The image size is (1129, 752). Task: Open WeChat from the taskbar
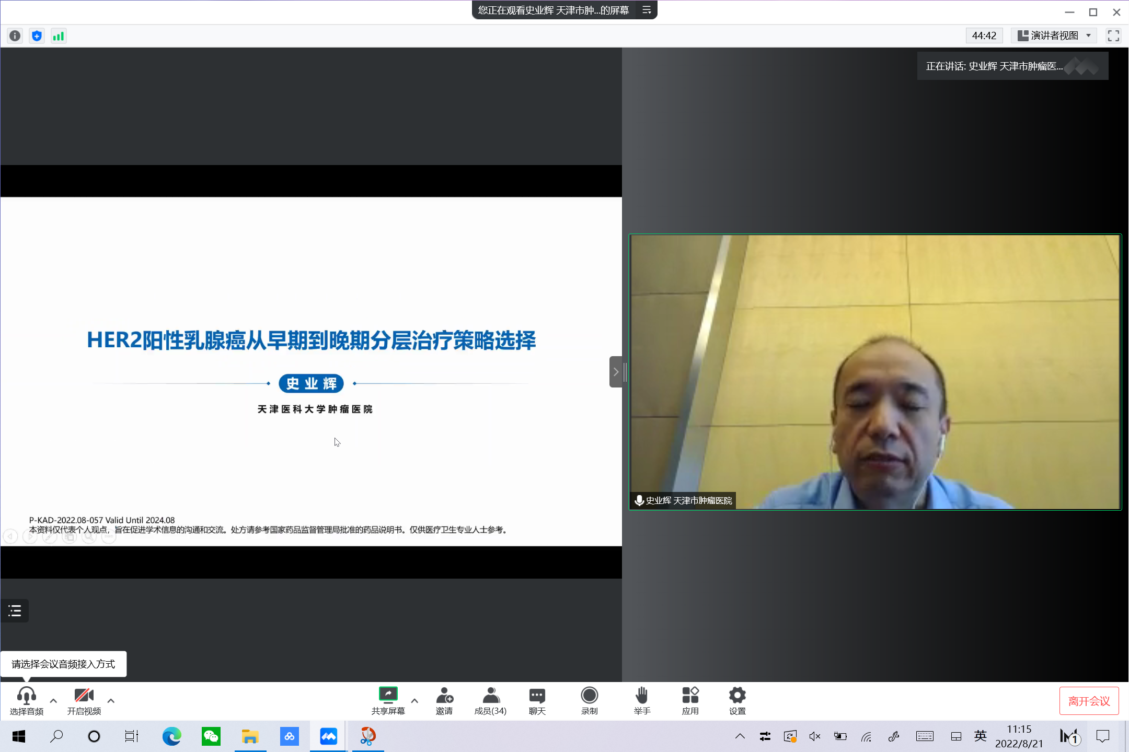pos(211,736)
